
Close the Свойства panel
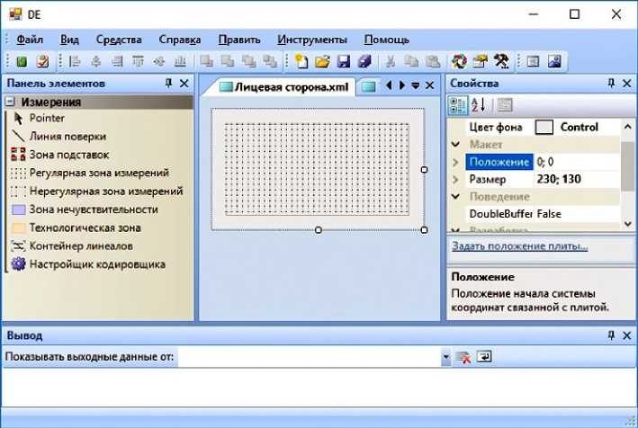[627, 84]
